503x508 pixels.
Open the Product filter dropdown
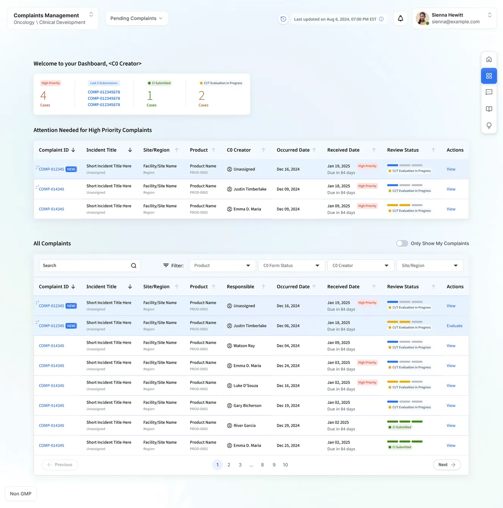coord(222,266)
